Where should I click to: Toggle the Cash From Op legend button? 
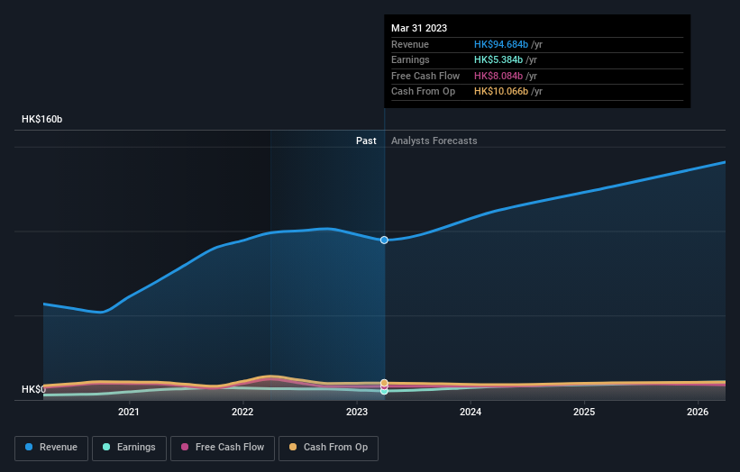point(328,448)
